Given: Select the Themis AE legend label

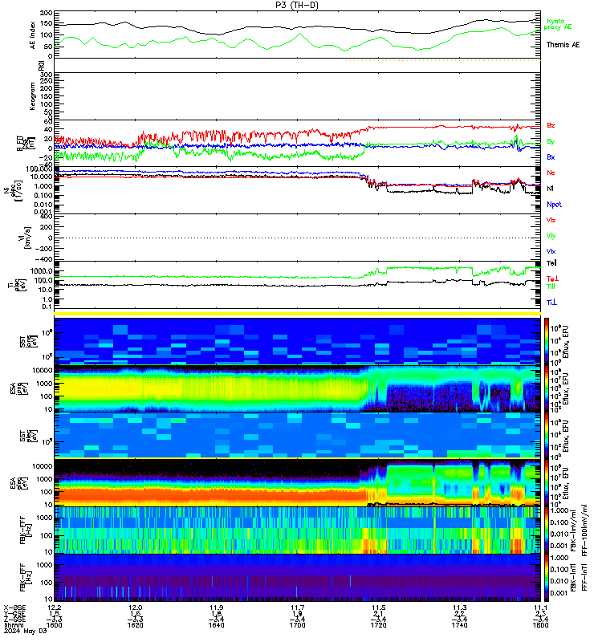Looking at the screenshot, I should pos(563,45).
